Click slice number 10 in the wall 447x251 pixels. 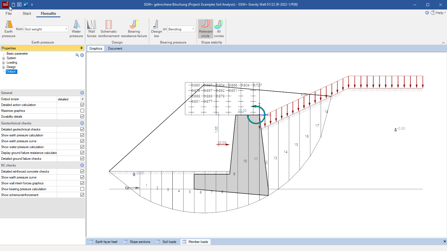245,161
